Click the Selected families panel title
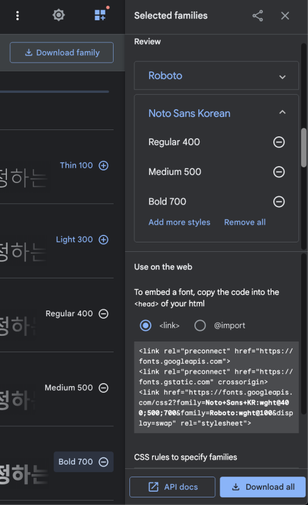 tap(171, 15)
